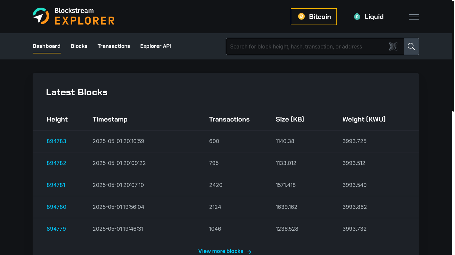Screen dimensions: 455x255
Task: Open the Explorer API tab
Action: pos(156,46)
